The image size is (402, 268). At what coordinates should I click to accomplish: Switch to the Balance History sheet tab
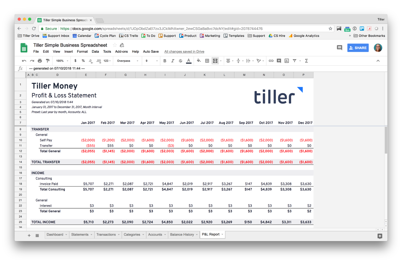click(x=181, y=235)
